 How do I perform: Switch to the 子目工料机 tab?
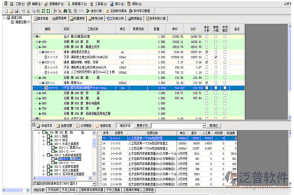click(69, 190)
